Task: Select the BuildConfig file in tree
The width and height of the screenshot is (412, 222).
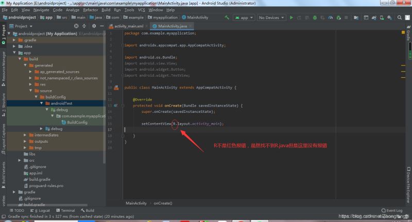Action: [77, 122]
